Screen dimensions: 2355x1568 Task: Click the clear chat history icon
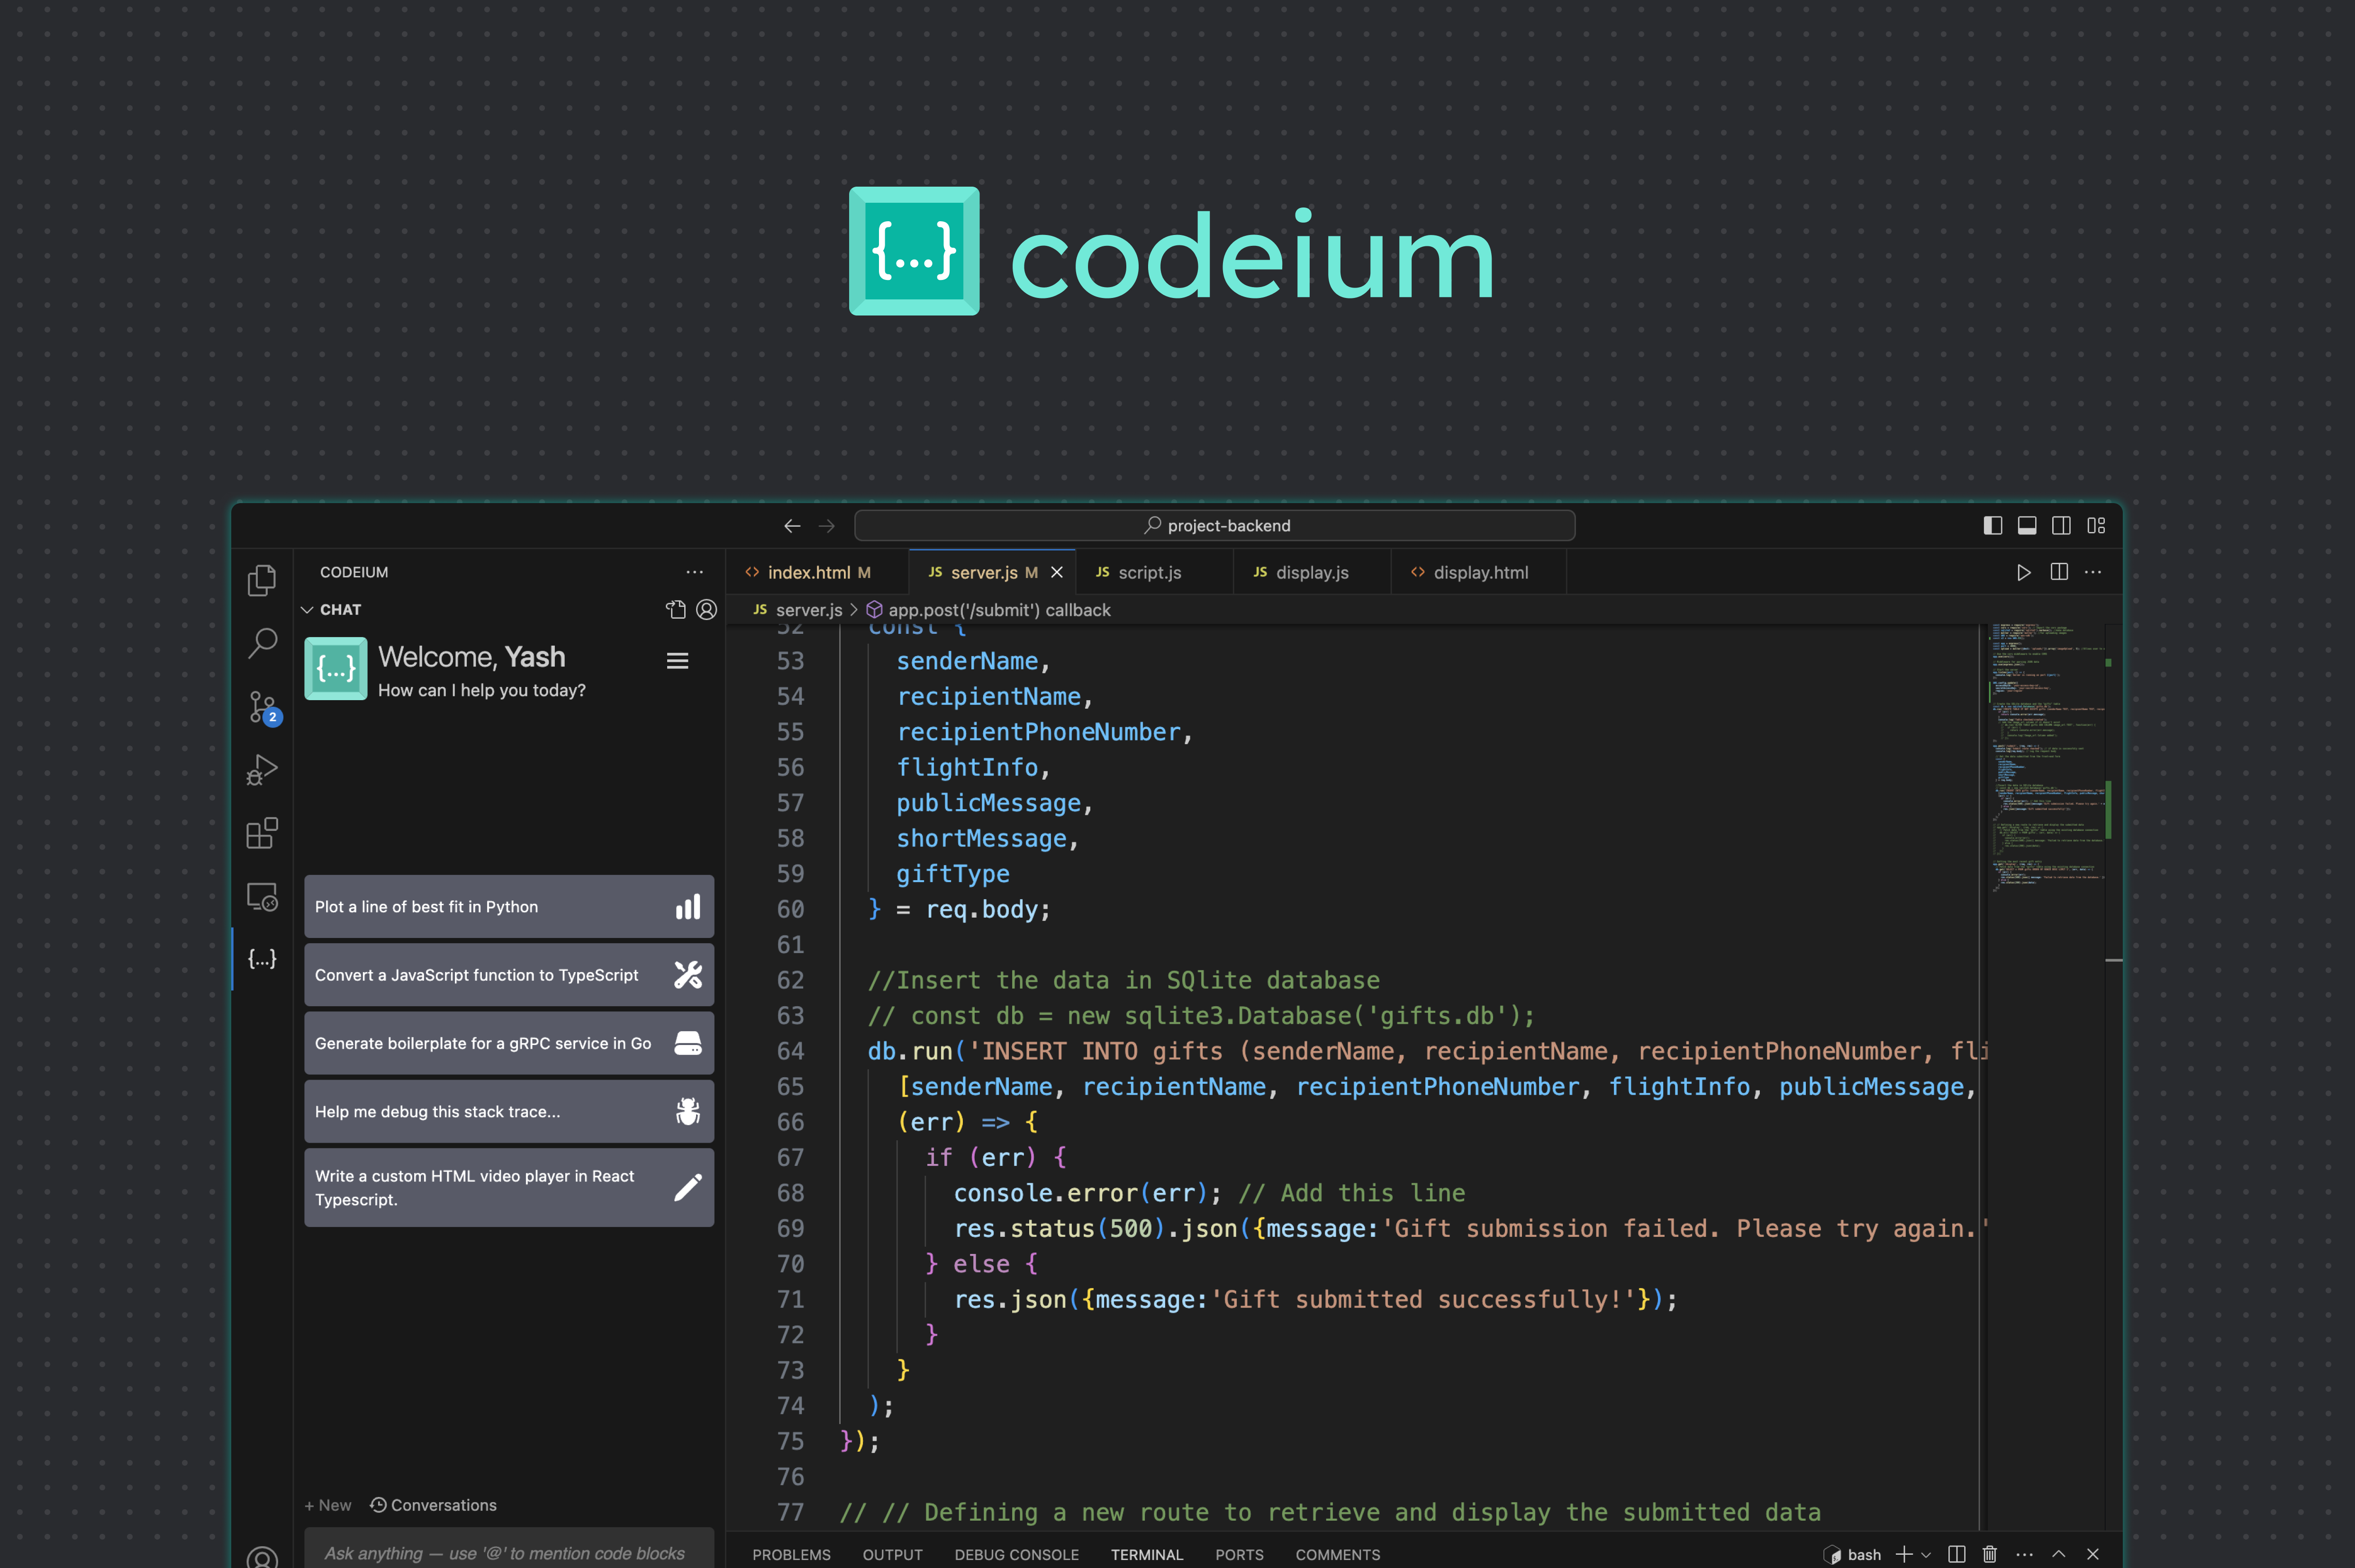(676, 610)
